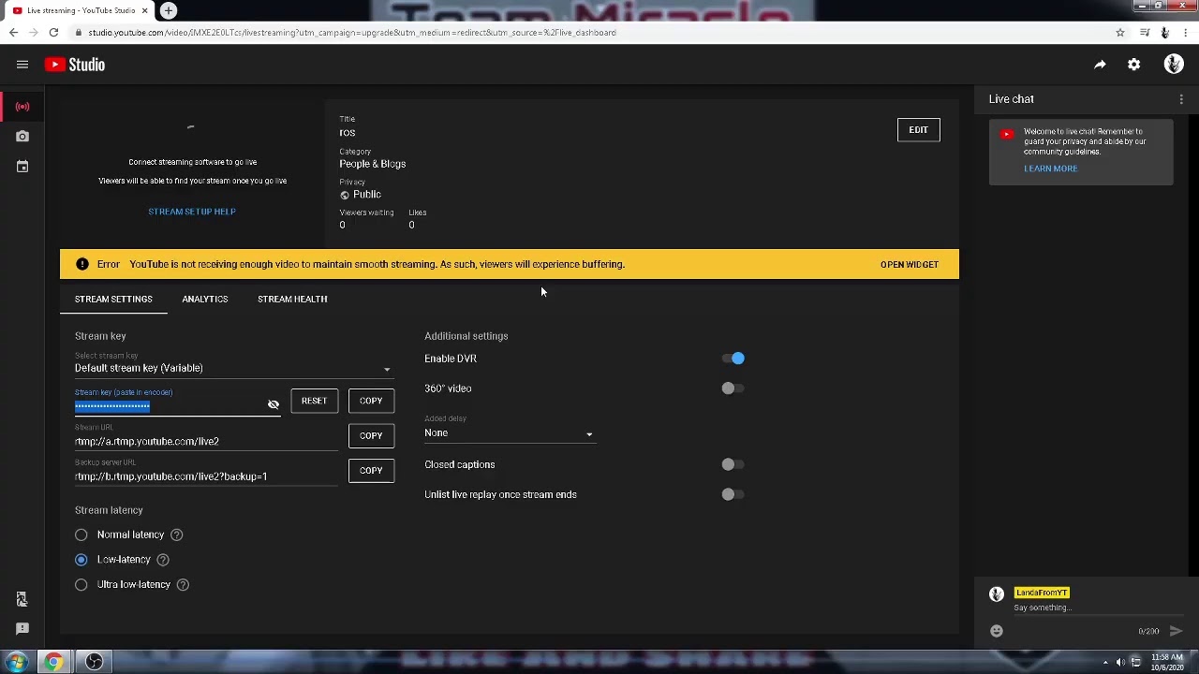1199x674 pixels.
Task: Copy the Backup server URL
Action: (371, 470)
